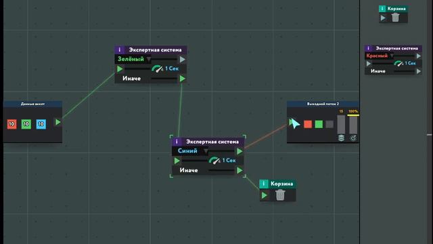Click the gray square in Выходной поток 2

[x=329, y=124]
